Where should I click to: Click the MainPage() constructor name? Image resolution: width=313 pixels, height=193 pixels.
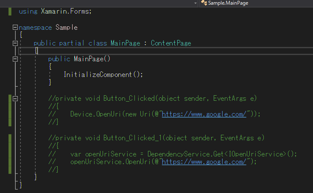(x=89, y=59)
